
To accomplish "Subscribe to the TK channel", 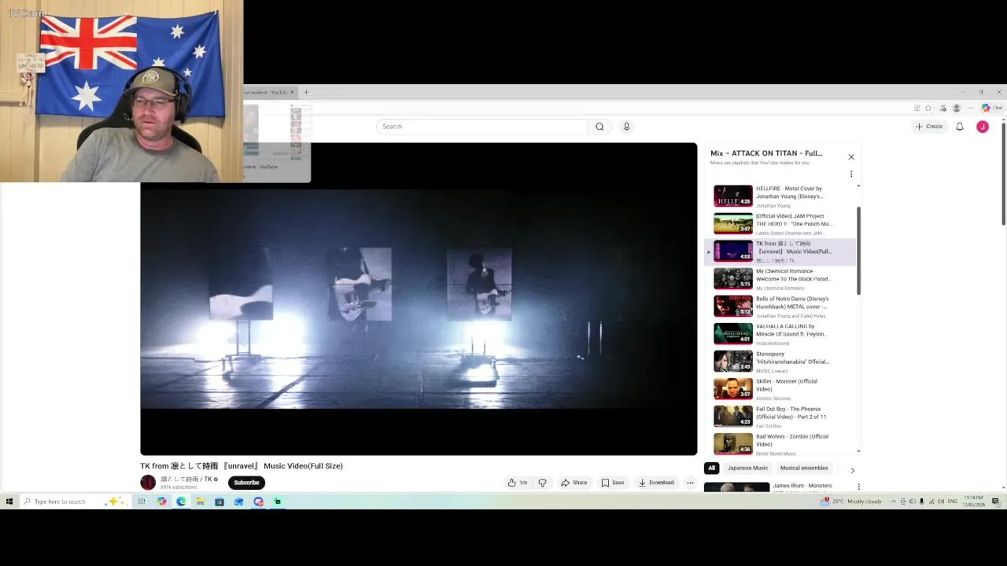I will click(246, 483).
